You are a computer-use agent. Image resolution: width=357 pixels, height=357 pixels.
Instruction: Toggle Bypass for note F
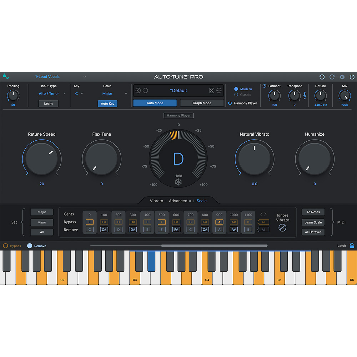[x=162, y=222]
